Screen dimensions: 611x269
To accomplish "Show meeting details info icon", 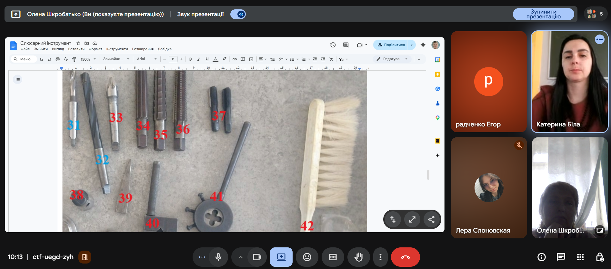I will click(541, 257).
